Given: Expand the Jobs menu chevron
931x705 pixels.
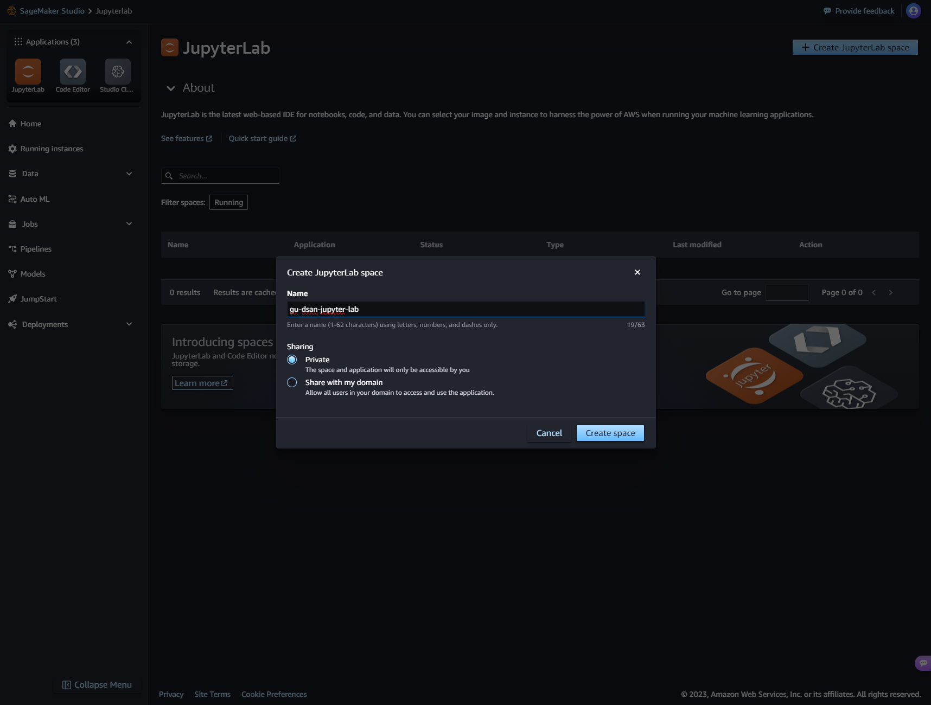Looking at the screenshot, I should coord(129,224).
